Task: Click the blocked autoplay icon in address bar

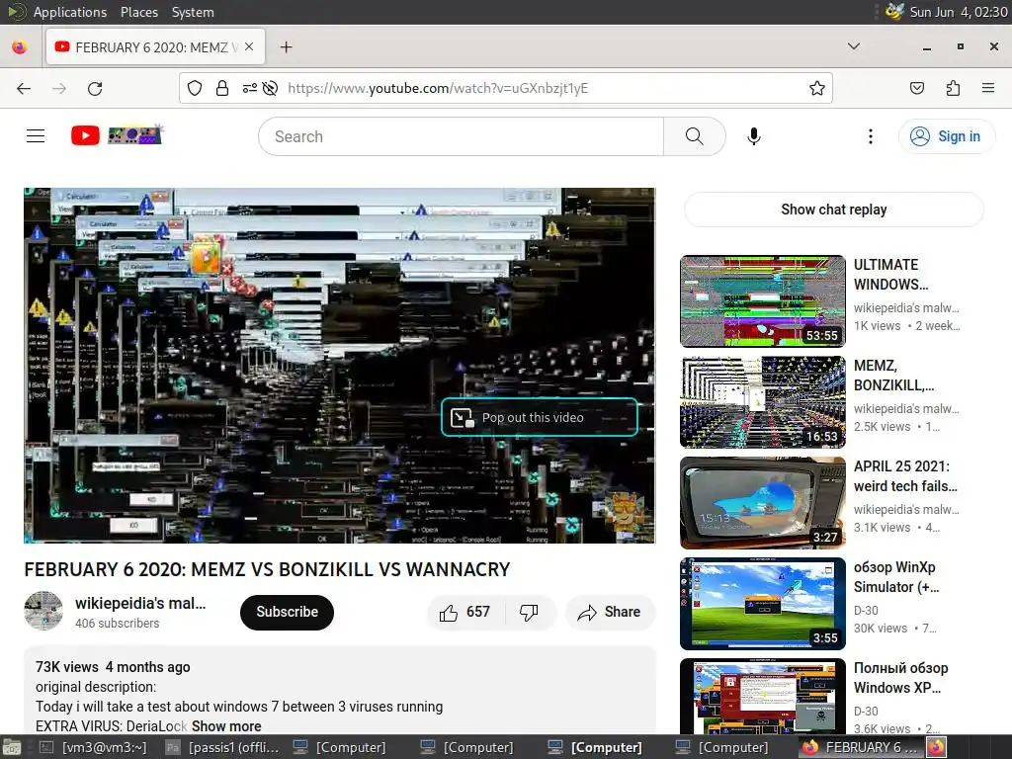Action: coord(271,88)
